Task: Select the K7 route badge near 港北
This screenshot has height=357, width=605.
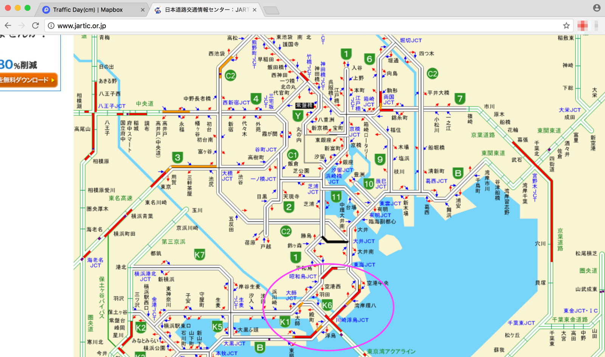Action: coord(200,255)
